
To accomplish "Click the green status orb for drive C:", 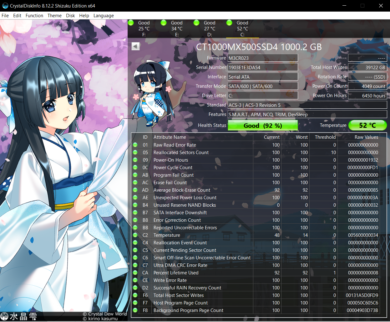I will coord(229,23).
